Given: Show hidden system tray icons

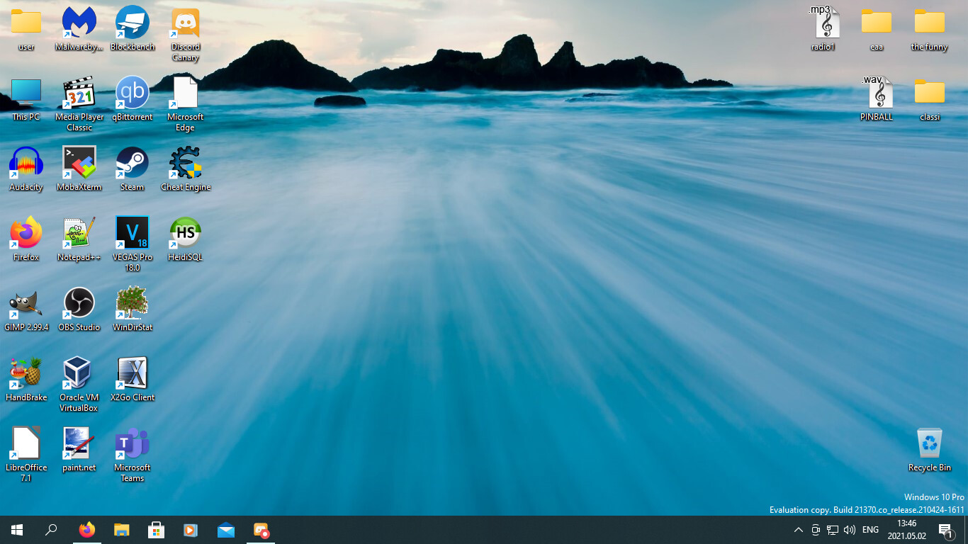Looking at the screenshot, I should click(x=799, y=530).
